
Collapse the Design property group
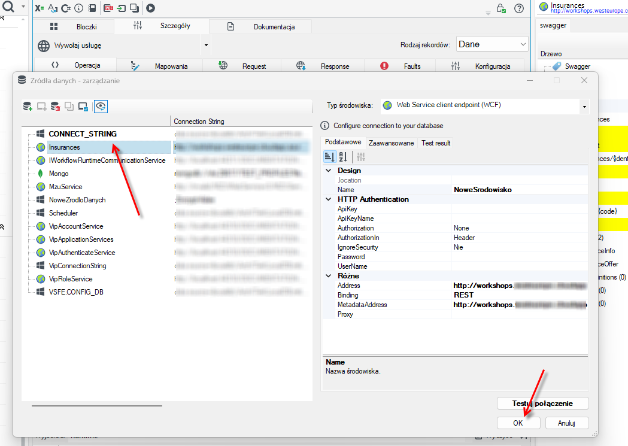point(329,171)
